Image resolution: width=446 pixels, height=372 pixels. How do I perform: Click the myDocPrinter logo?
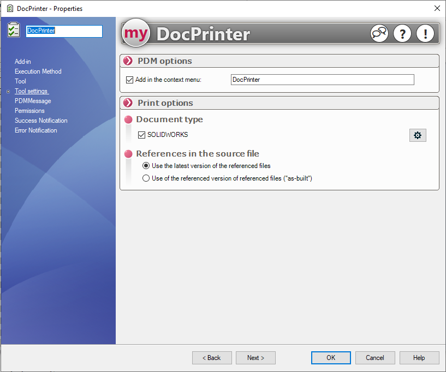coord(136,34)
